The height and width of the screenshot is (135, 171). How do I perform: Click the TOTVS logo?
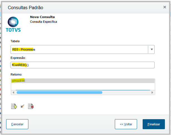tap(13, 24)
